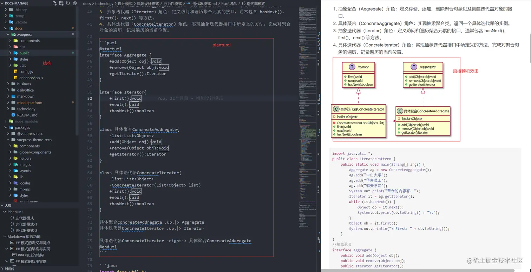This screenshot has height=272, width=531.
Task: Click the New Folder icon in Explorer header
Action: coord(61,4)
